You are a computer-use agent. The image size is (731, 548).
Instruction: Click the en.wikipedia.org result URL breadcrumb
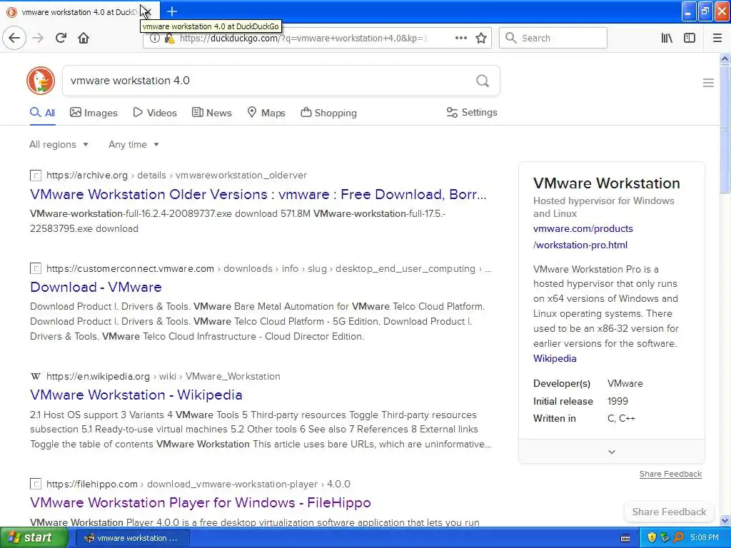point(163,376)
